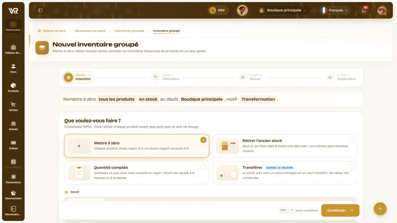Screen dimensions: 397x223
Task: Click the assistant avatar in header
Action: (x=242, y=10)
